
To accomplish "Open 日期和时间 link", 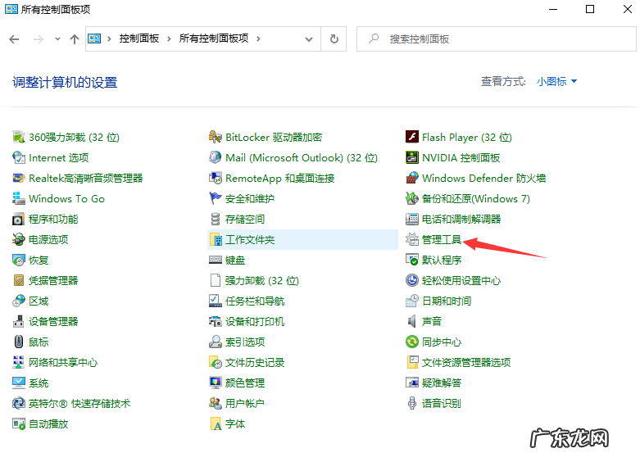I will (x=447, y=301).
